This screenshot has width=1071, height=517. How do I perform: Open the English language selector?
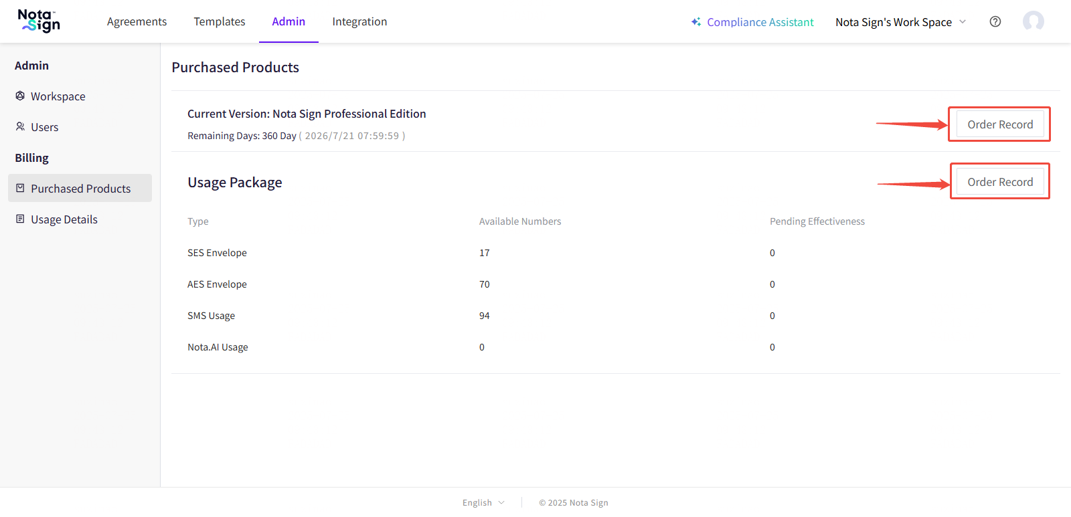483,502
